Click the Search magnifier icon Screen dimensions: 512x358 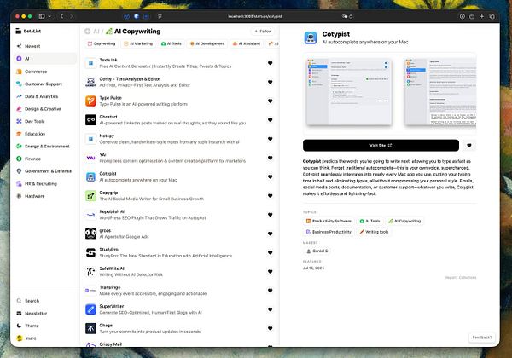[19, 301]
